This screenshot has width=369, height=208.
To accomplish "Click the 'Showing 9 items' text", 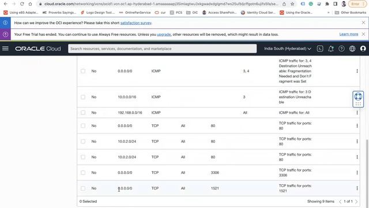I will click(x=321, y=202).
